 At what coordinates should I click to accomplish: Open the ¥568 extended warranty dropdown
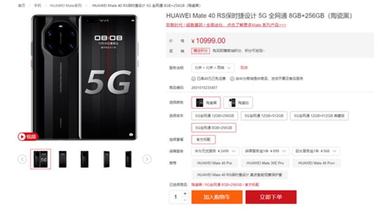[x=316, y=151]
